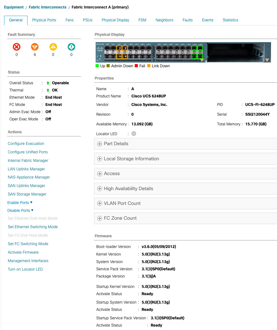This screenshot has width=277, height=330.
Task: Open the Enable Ports dropdown
Action: [20, 202]
